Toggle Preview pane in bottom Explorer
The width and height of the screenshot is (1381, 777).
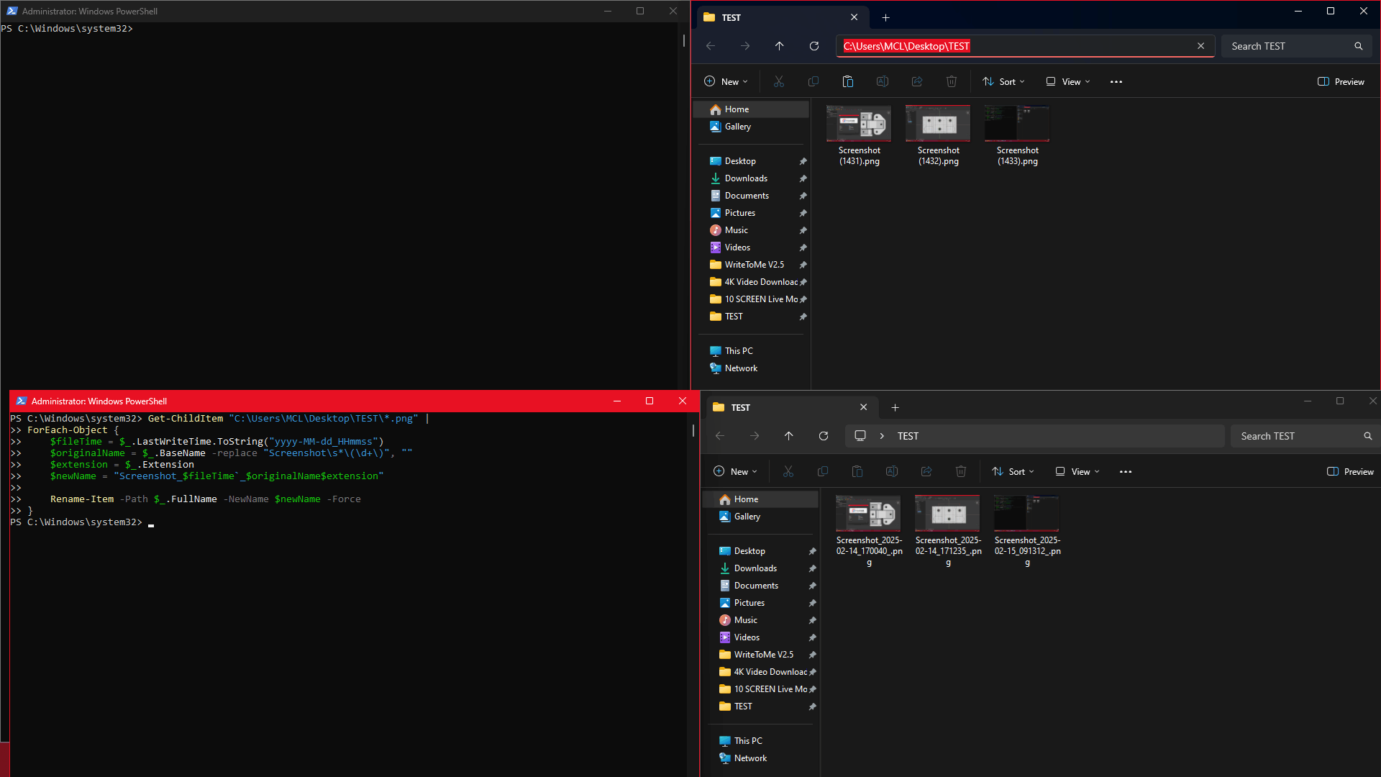(1350, 472)
